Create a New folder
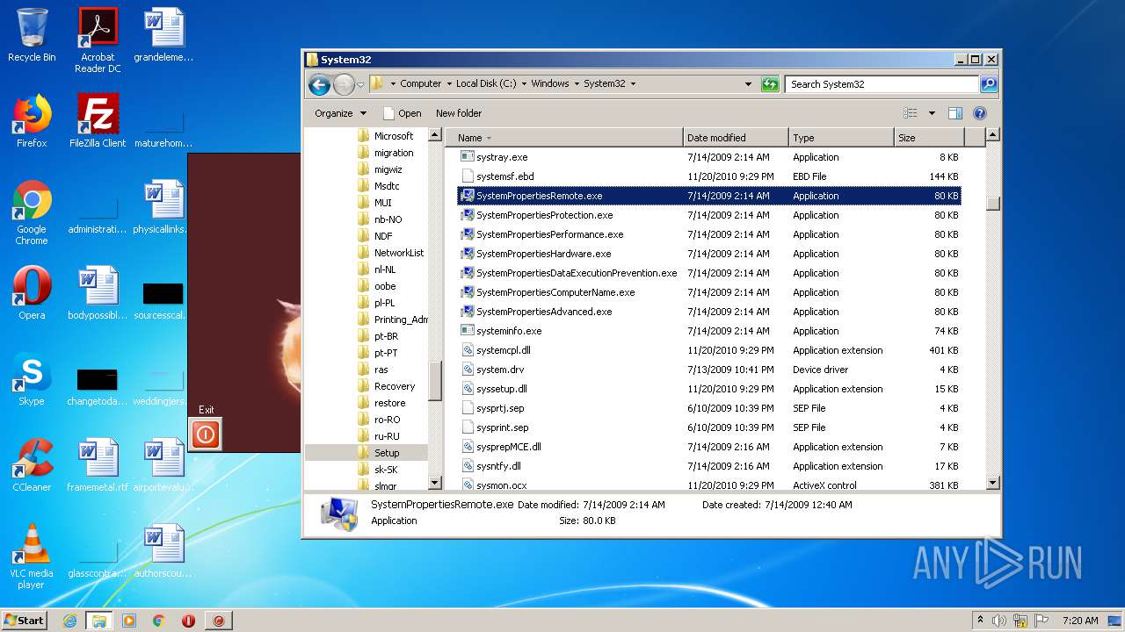The width and height of the screenshot is (1125, 632). click(x=459, y=113)
